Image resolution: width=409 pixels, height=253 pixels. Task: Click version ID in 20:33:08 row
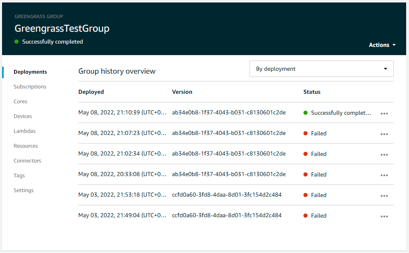[229, 174]
